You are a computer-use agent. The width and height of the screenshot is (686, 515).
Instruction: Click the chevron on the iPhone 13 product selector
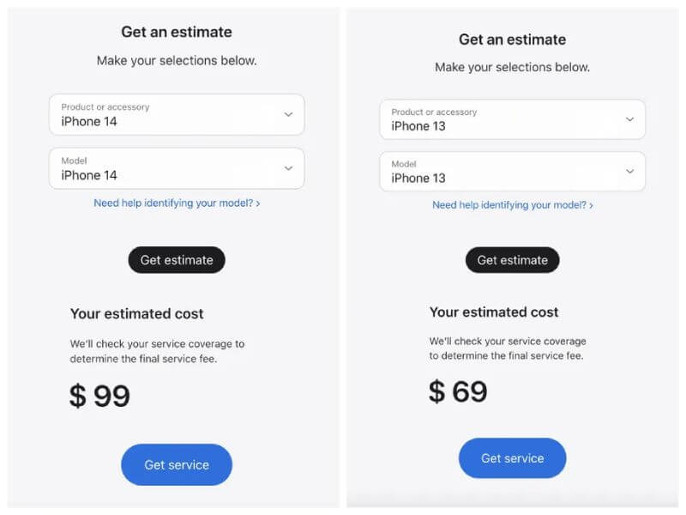pos(629,118)
